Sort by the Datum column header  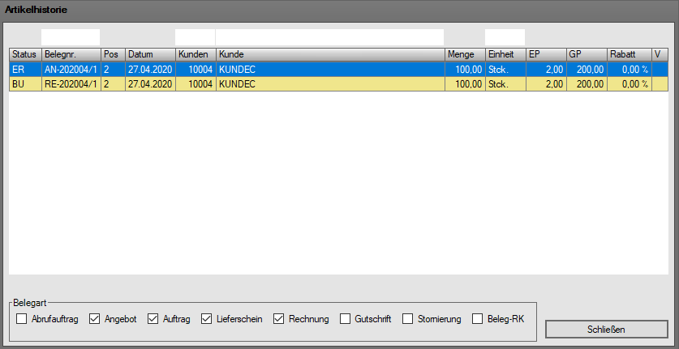[149, 53]
